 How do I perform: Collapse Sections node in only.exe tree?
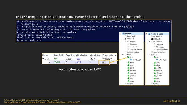(123, 55)
